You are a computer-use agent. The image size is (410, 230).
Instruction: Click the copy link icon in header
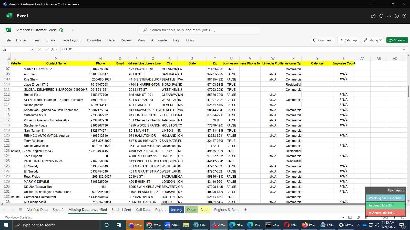(389, 16)
